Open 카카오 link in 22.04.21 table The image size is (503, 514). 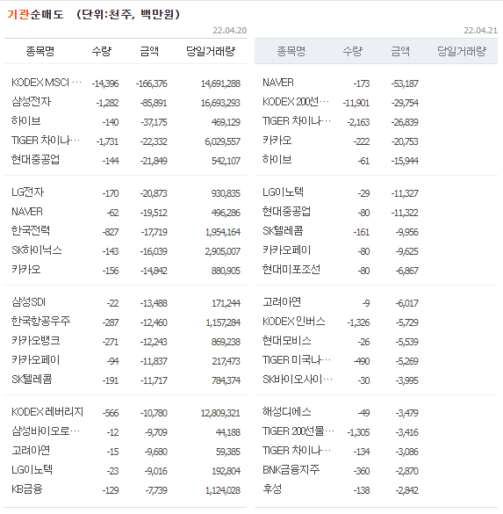pyautogui.click(x=277, y=141)
